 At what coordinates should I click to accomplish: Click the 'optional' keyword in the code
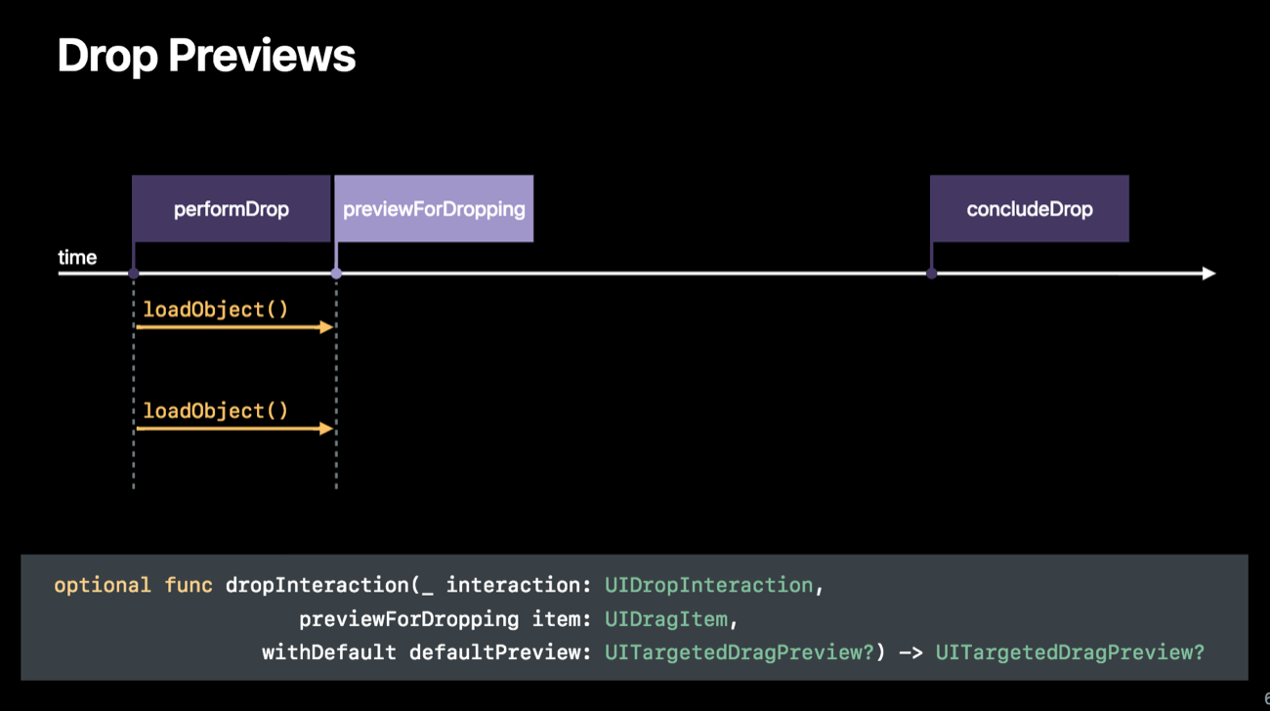pos(103,585)
